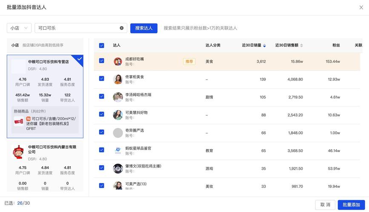Click the sales value 15.86w
The height and width of the screenshot is (212, 369).
click(297, 61)
